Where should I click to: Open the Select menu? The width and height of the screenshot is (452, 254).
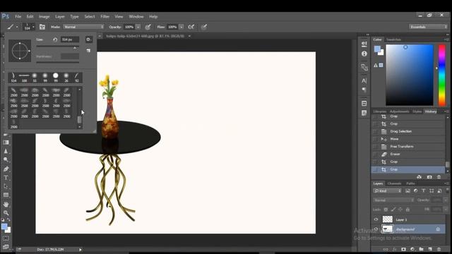(90, 16)
